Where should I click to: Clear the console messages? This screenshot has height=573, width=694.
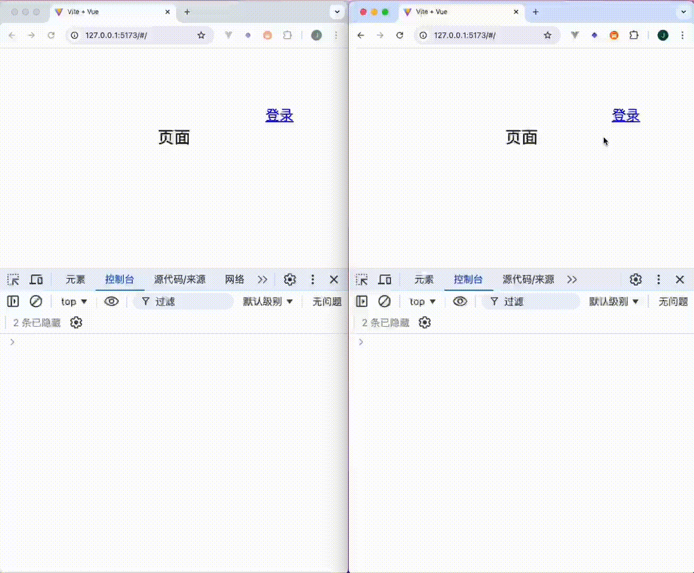pos(36,301)
